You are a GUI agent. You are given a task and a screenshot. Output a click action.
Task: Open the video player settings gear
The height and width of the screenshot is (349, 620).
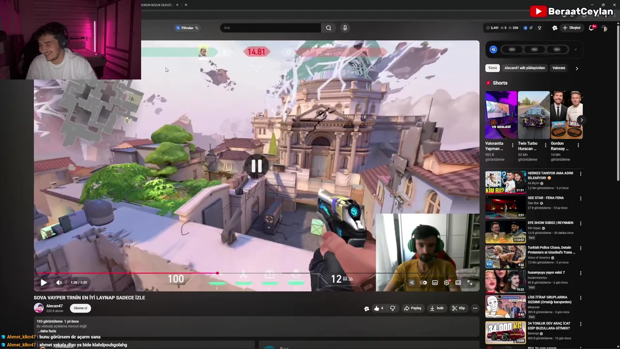[447, 283]
